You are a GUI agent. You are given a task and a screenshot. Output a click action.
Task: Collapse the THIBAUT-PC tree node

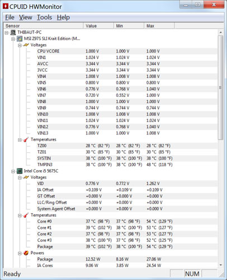click(x=7, y=33)
